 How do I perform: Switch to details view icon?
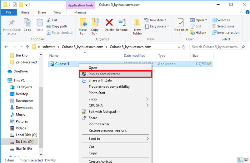coord(240,160)
